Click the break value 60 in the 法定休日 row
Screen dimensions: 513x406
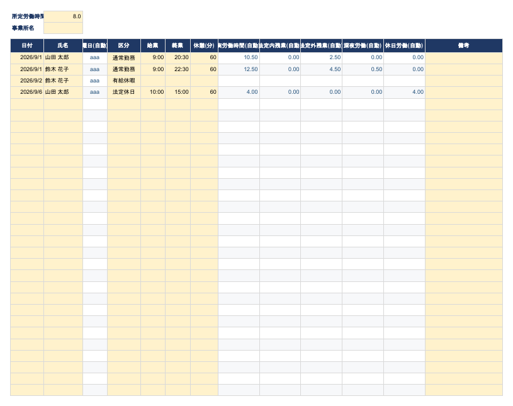pyautogui.click(x=204, y=93)
